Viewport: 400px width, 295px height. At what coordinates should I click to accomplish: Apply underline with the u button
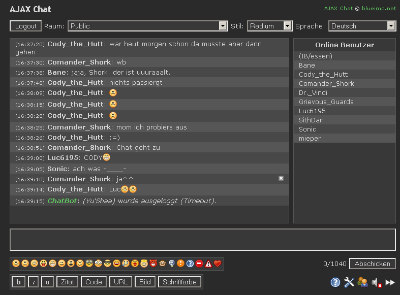pyautogui.click(x=47, y=282)
